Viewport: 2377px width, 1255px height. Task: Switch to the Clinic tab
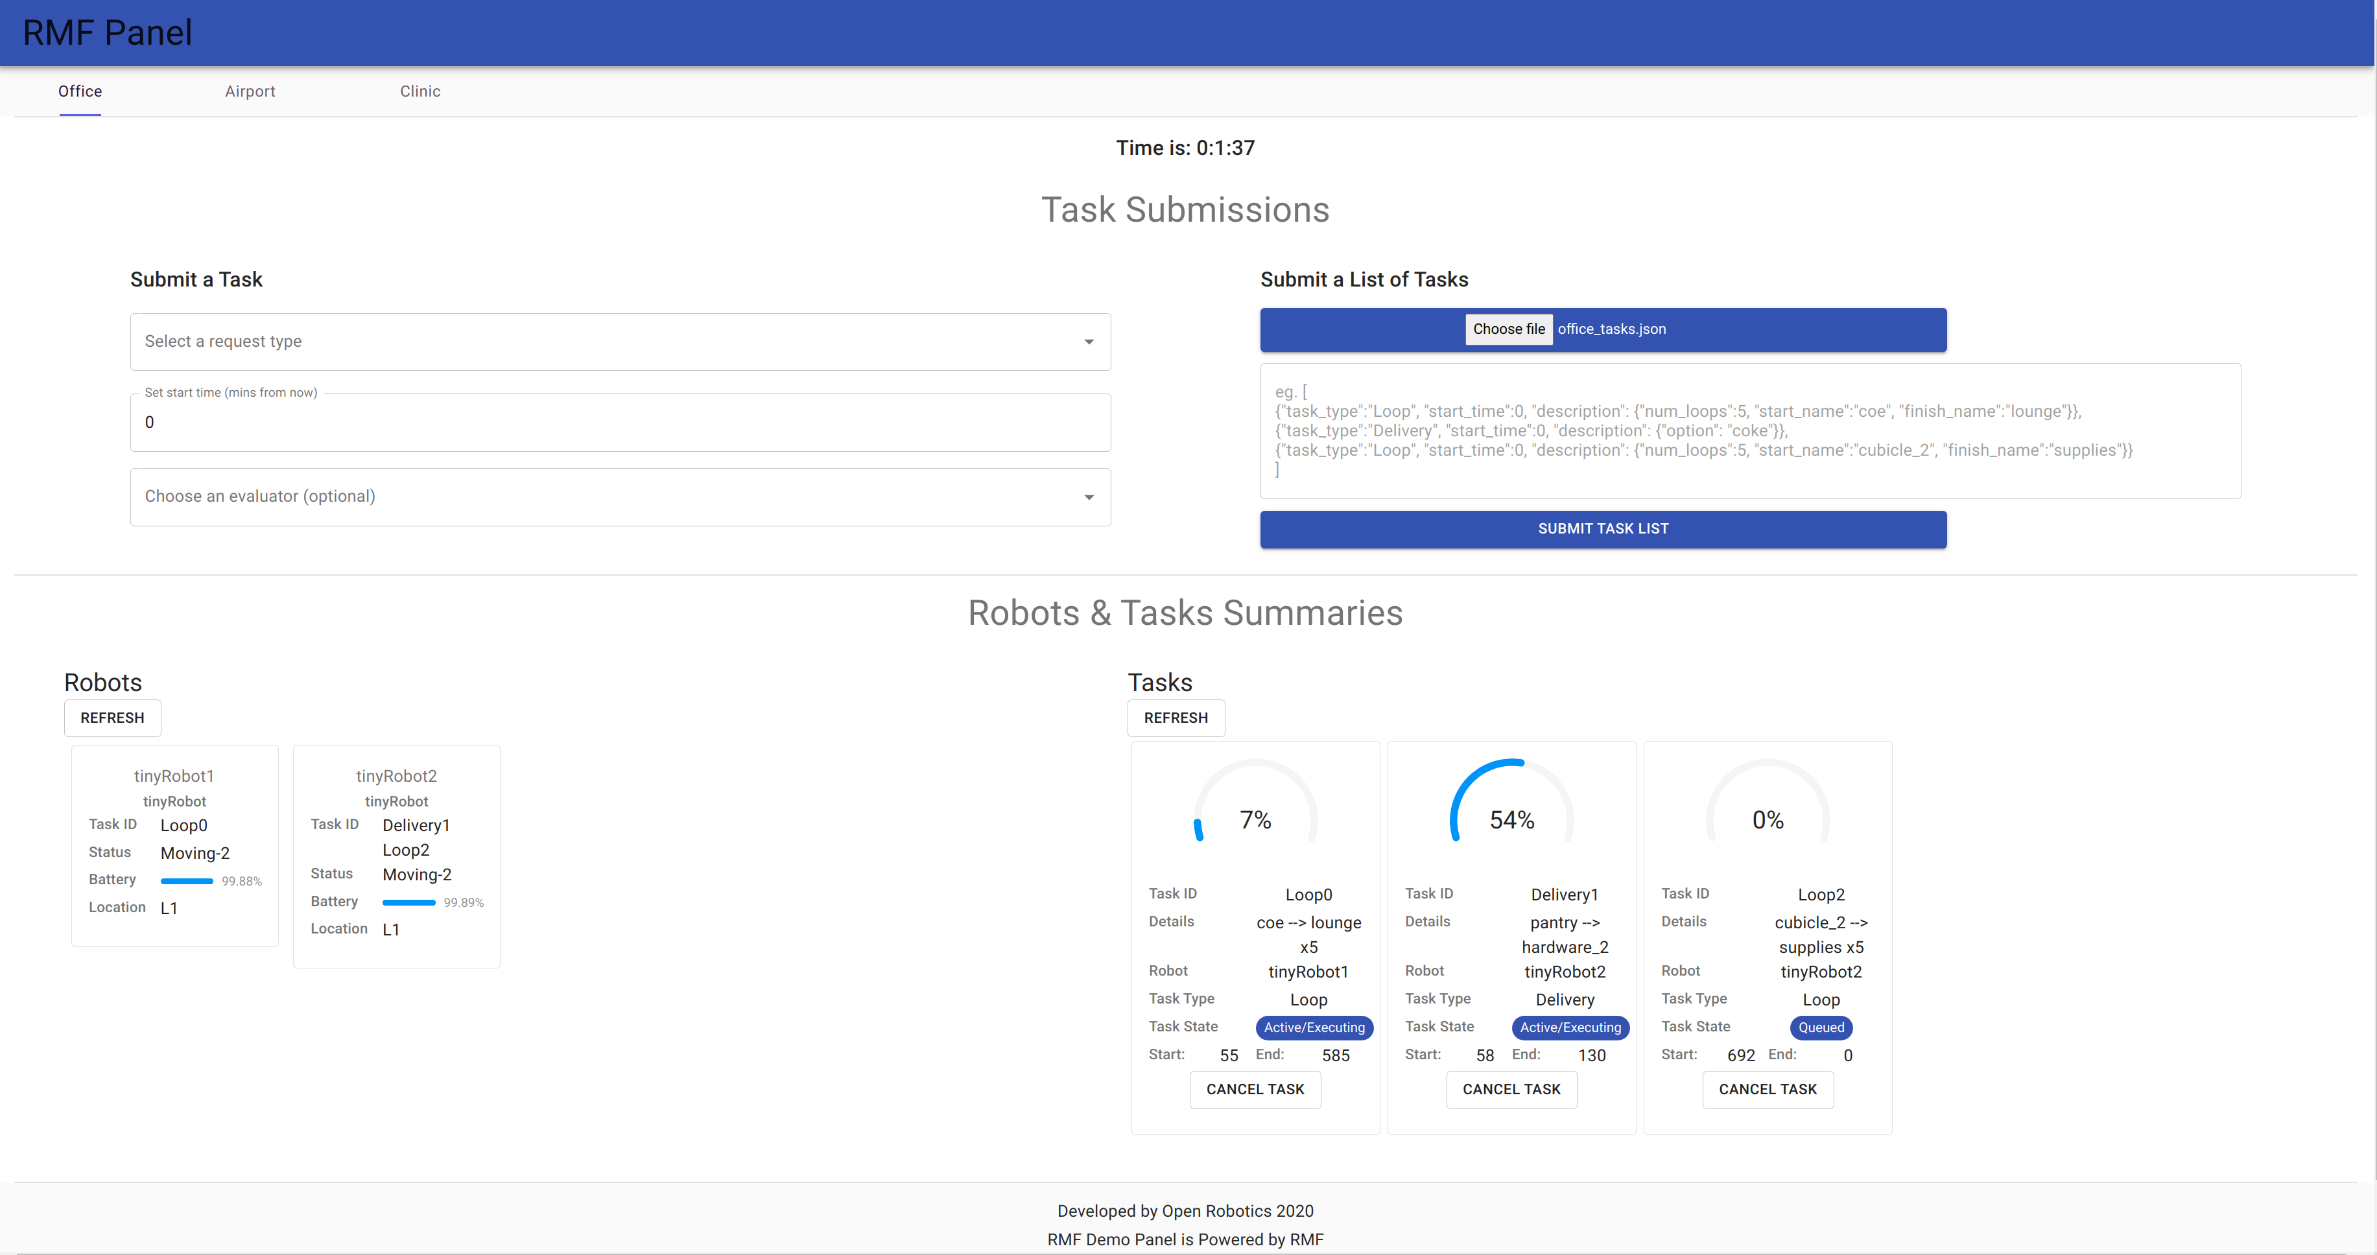pyautogui.click(x=420, y=91)
